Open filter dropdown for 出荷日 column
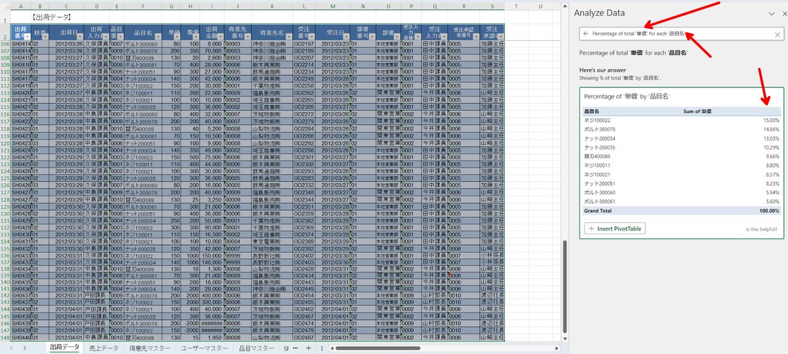The image size is (788, 354). point(79,37)
